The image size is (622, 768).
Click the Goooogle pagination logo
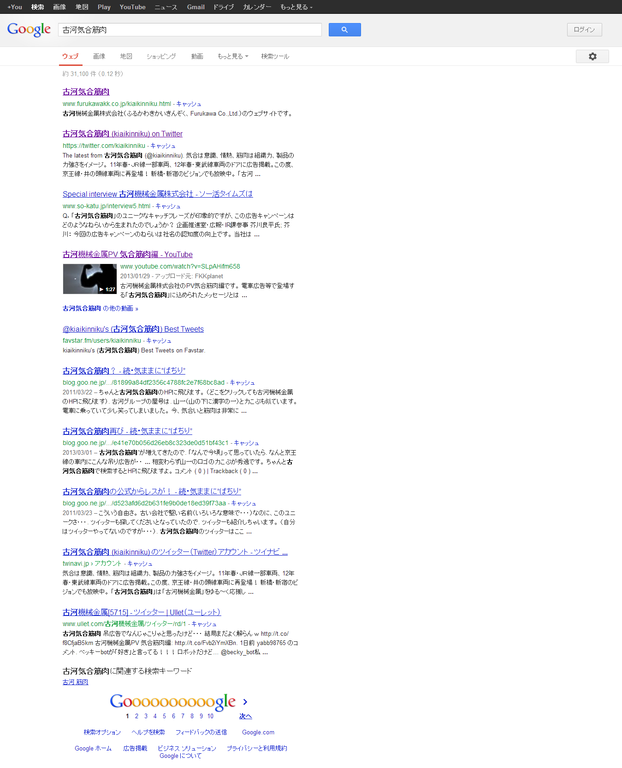(x=172, y=702)
